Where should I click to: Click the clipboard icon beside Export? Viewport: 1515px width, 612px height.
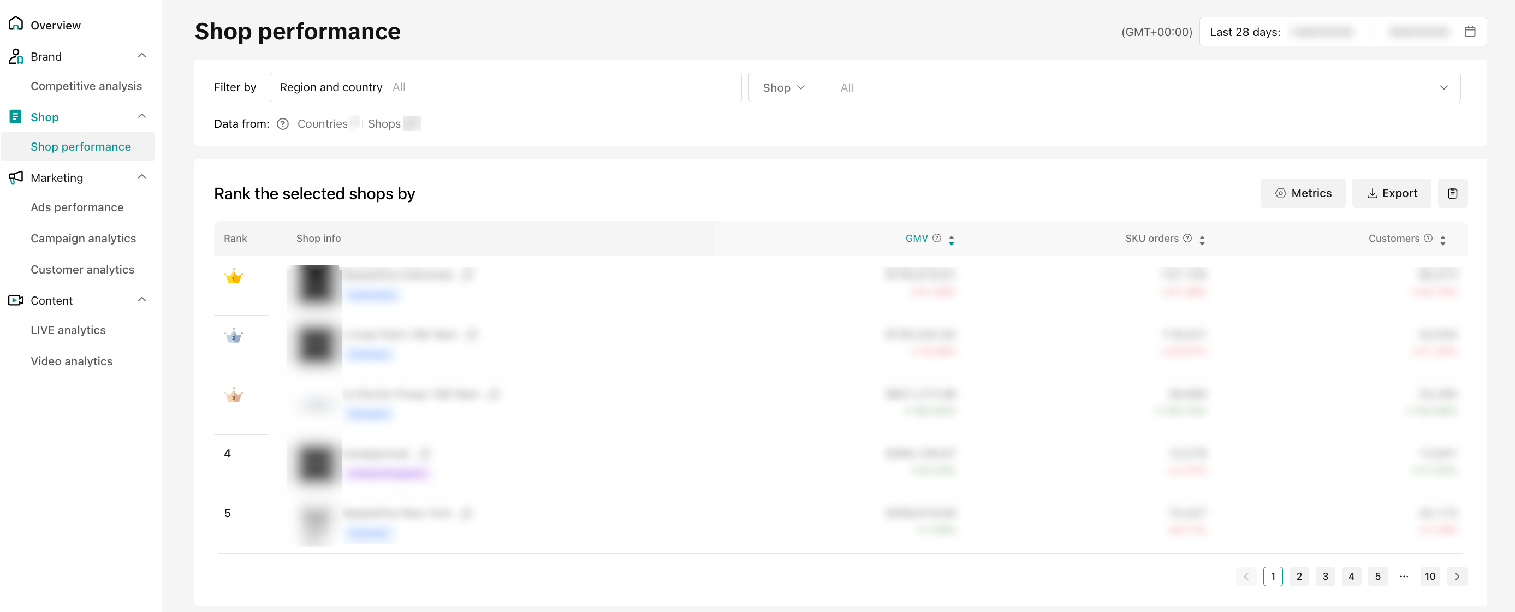(x=1452, y=193)
